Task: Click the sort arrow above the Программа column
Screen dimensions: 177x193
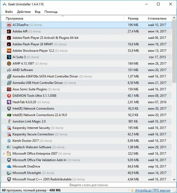Action: tap(63, 16)
